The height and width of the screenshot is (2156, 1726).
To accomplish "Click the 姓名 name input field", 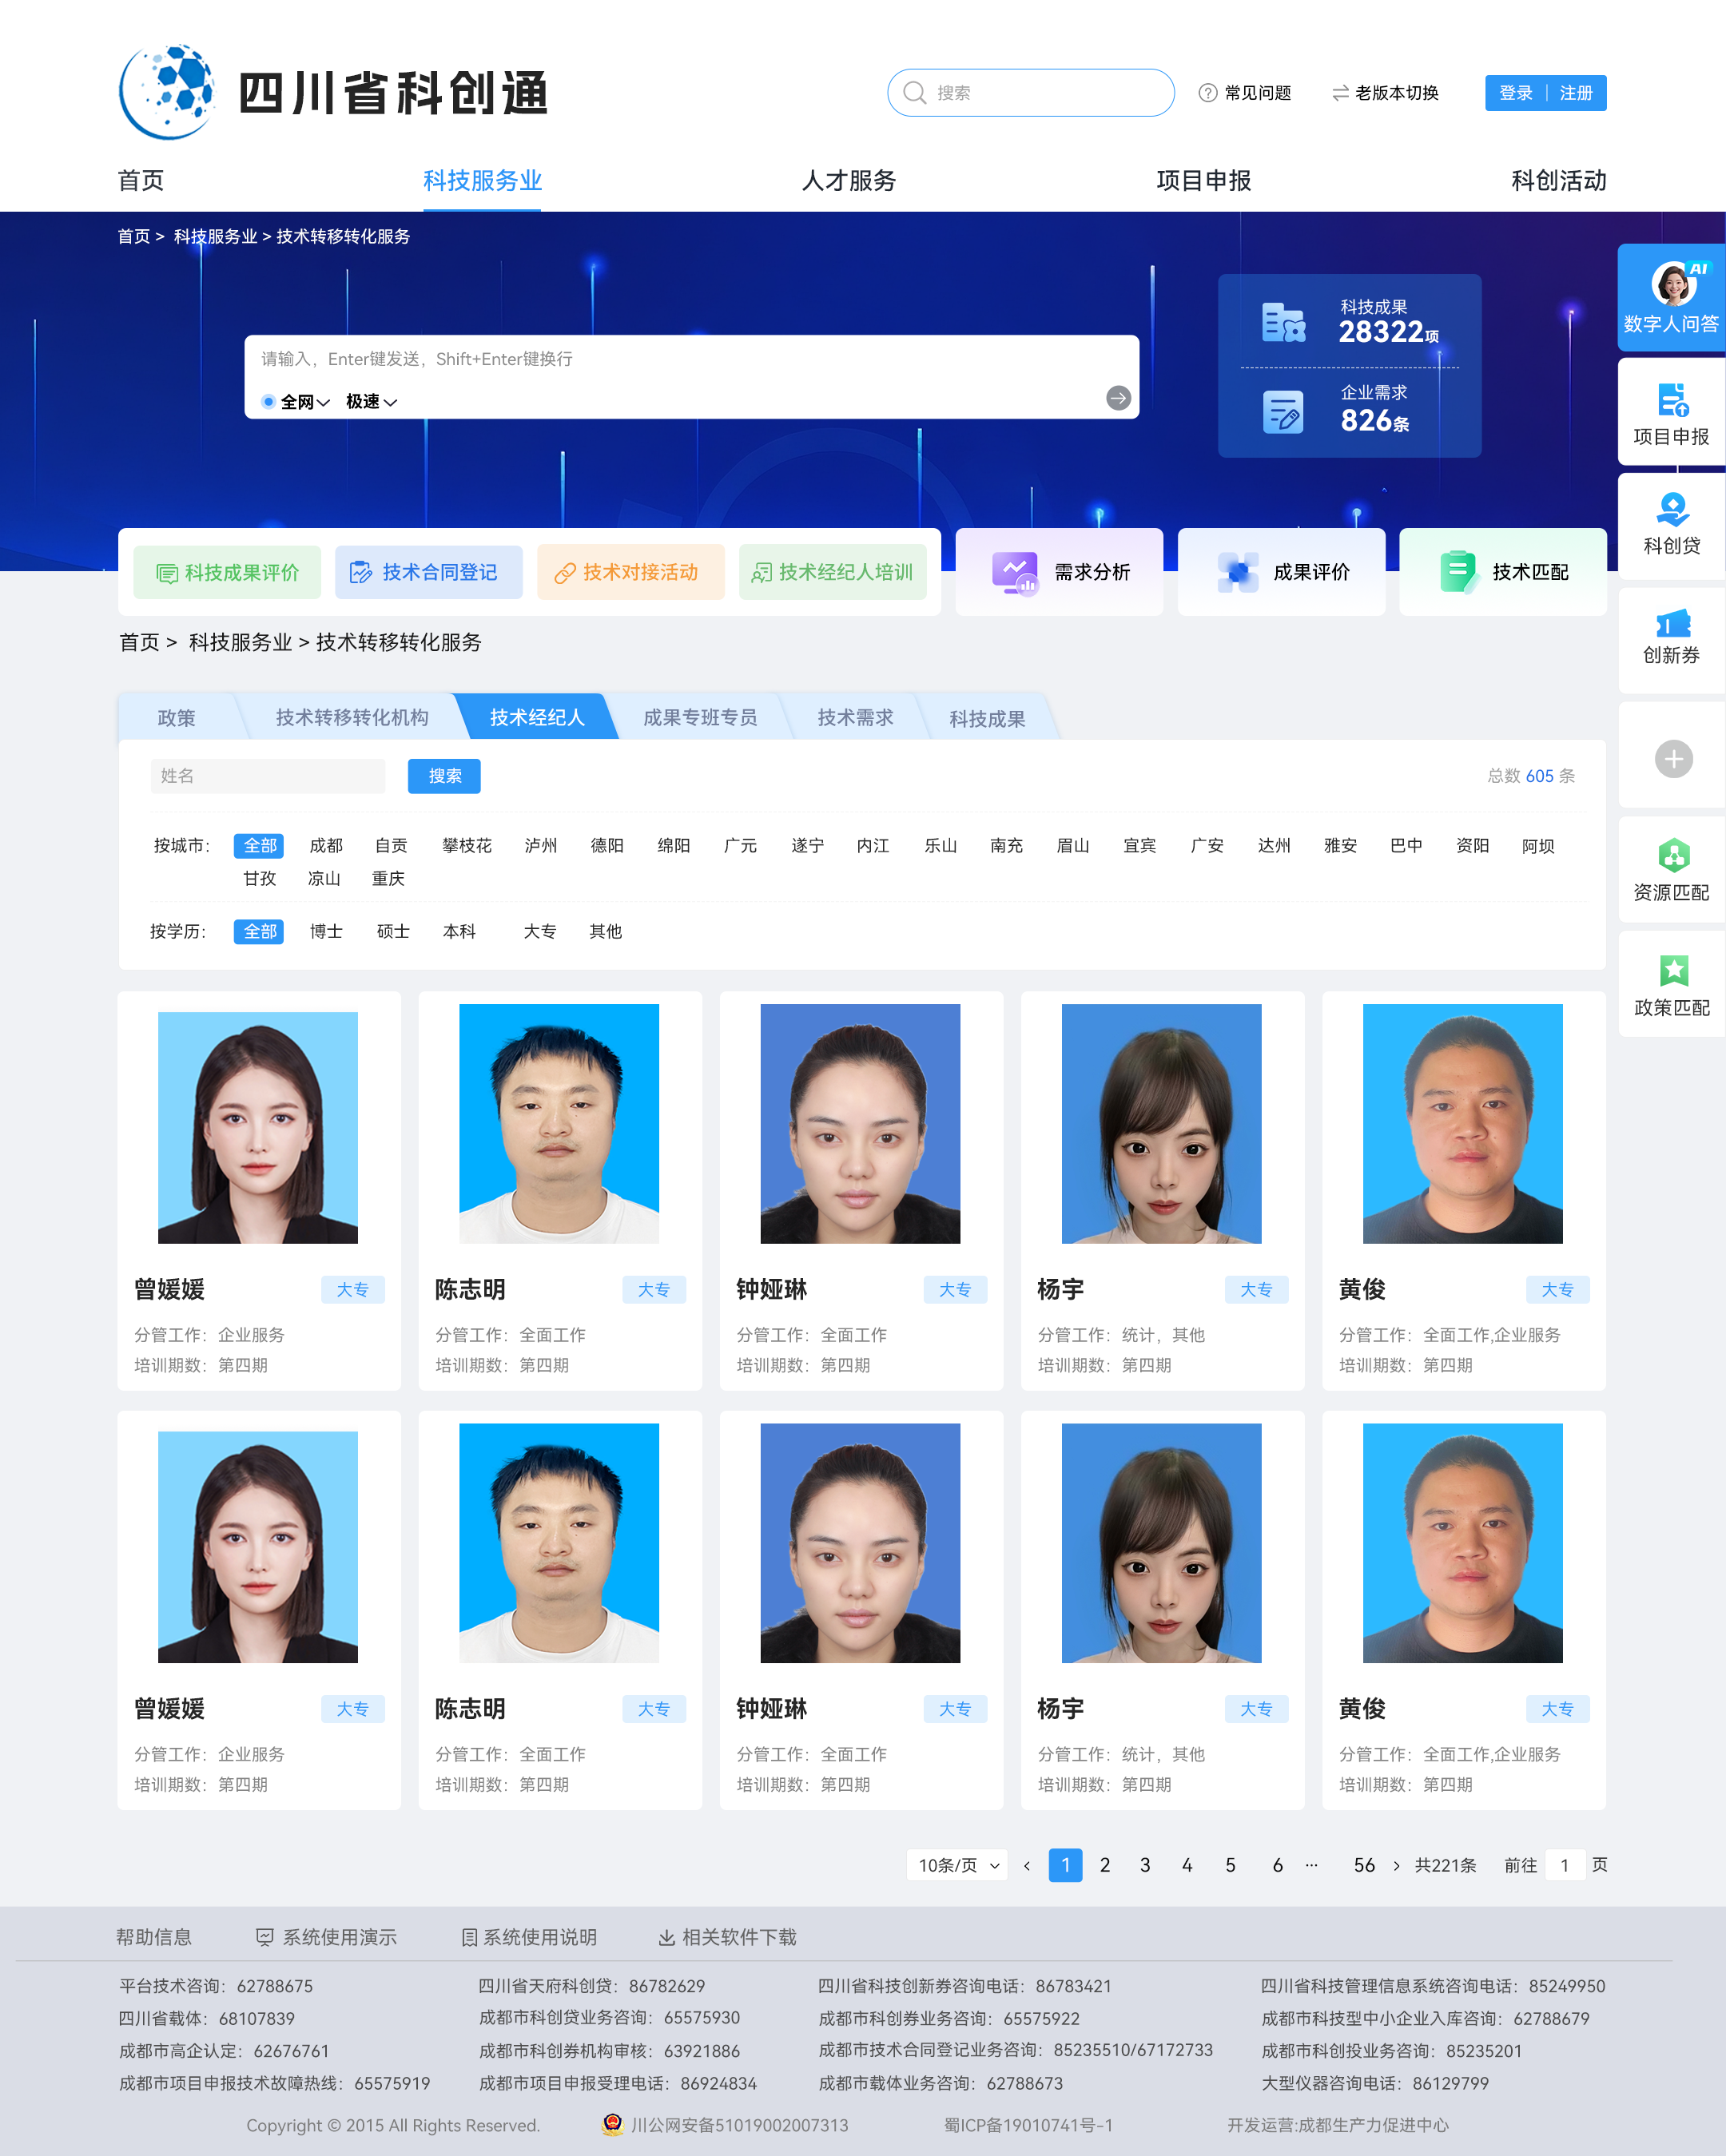I will (x=267, y=776).
